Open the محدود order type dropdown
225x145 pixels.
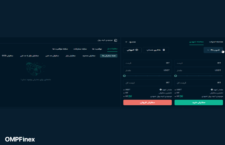click(x=130, y=42)
